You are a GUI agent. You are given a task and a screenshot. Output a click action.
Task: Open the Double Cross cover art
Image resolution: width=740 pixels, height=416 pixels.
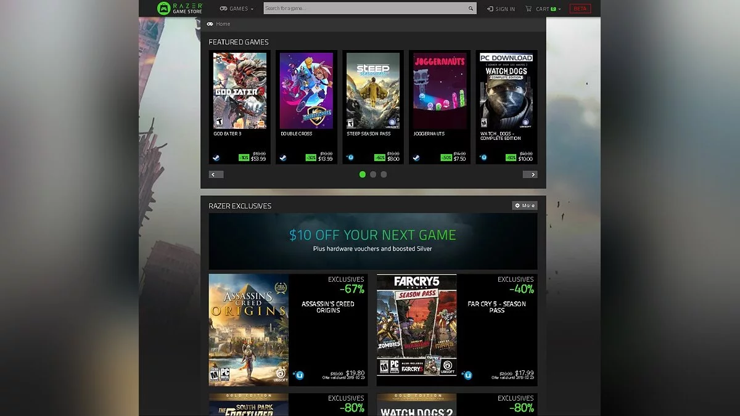click(x=306, y=91)
